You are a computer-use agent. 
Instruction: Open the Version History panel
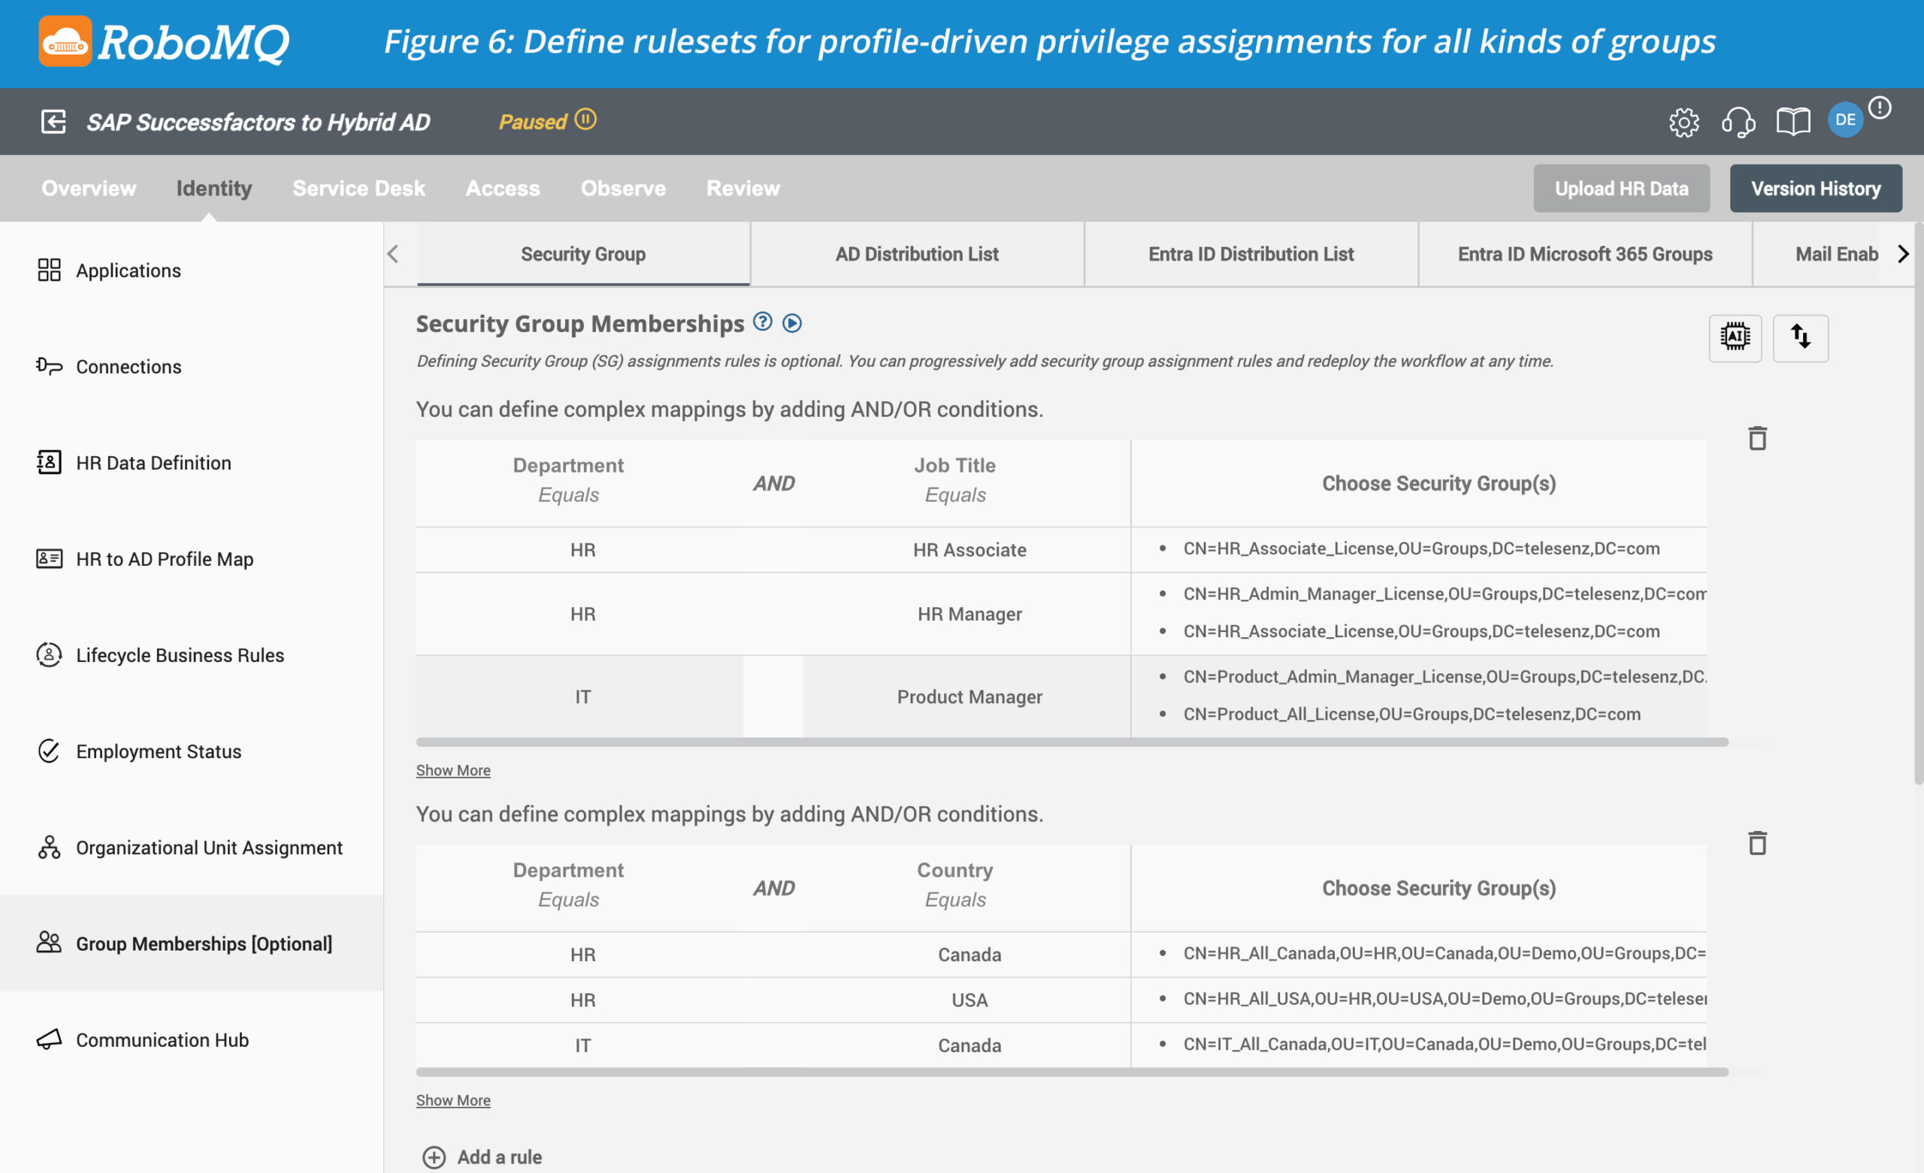(1817, 188)
